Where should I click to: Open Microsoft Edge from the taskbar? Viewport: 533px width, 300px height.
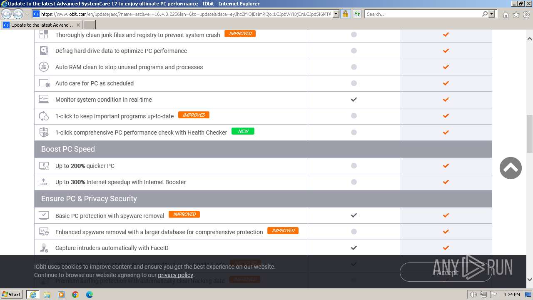point(90,295)
